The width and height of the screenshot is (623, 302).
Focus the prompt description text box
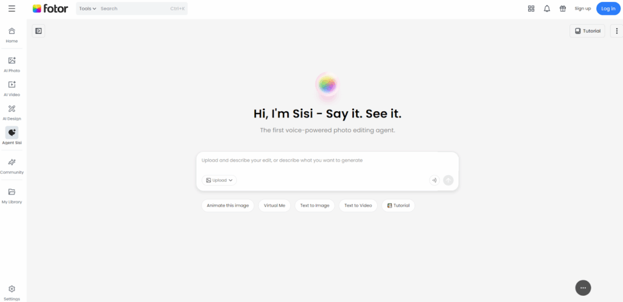point(327,161)
